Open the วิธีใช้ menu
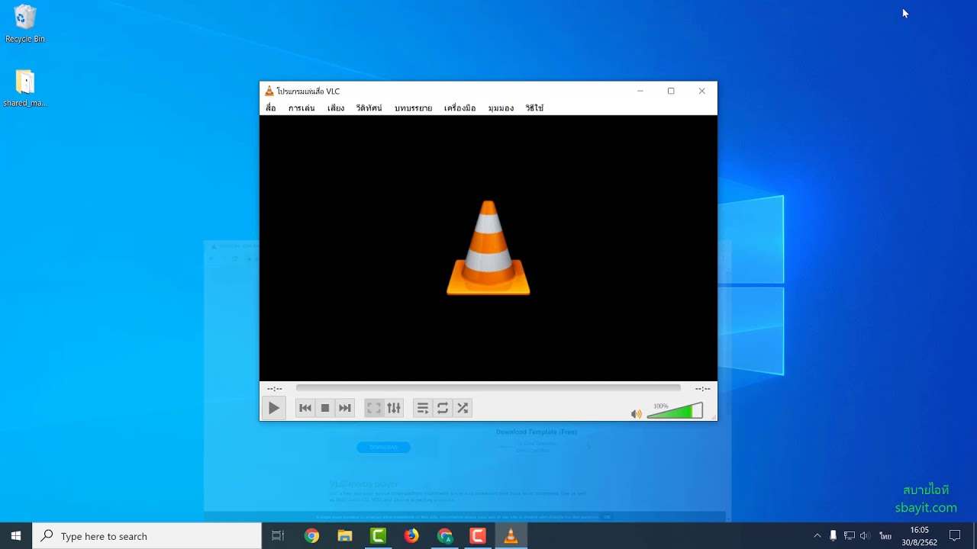The image size is (977, 549). click(534, 108)
